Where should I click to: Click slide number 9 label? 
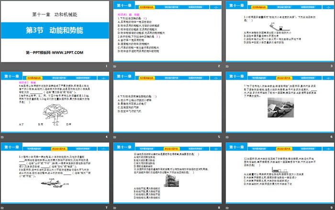point(331,208)
